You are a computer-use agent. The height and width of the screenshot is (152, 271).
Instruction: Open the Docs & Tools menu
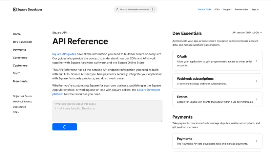204,9
